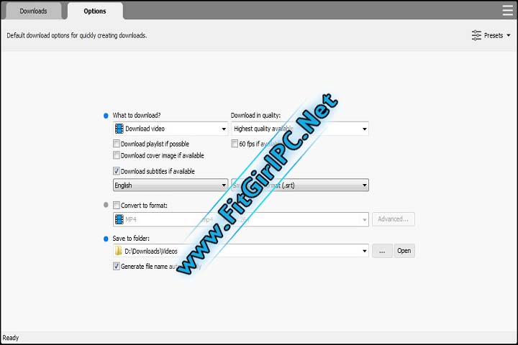Click the blue dot beside What to download
This screenshot has height=345, width=518.
tap(106, 115)
